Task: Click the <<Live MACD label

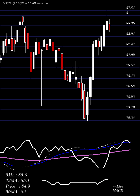Action: coord(118,189)
